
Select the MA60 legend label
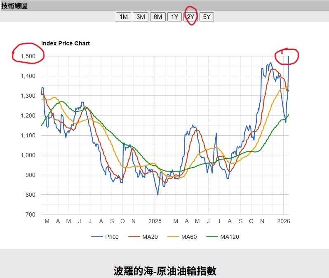point(189,237)
